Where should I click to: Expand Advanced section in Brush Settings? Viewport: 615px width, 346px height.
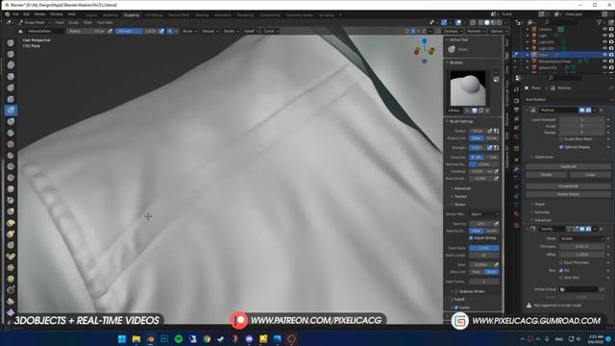[x=462, y=188]
